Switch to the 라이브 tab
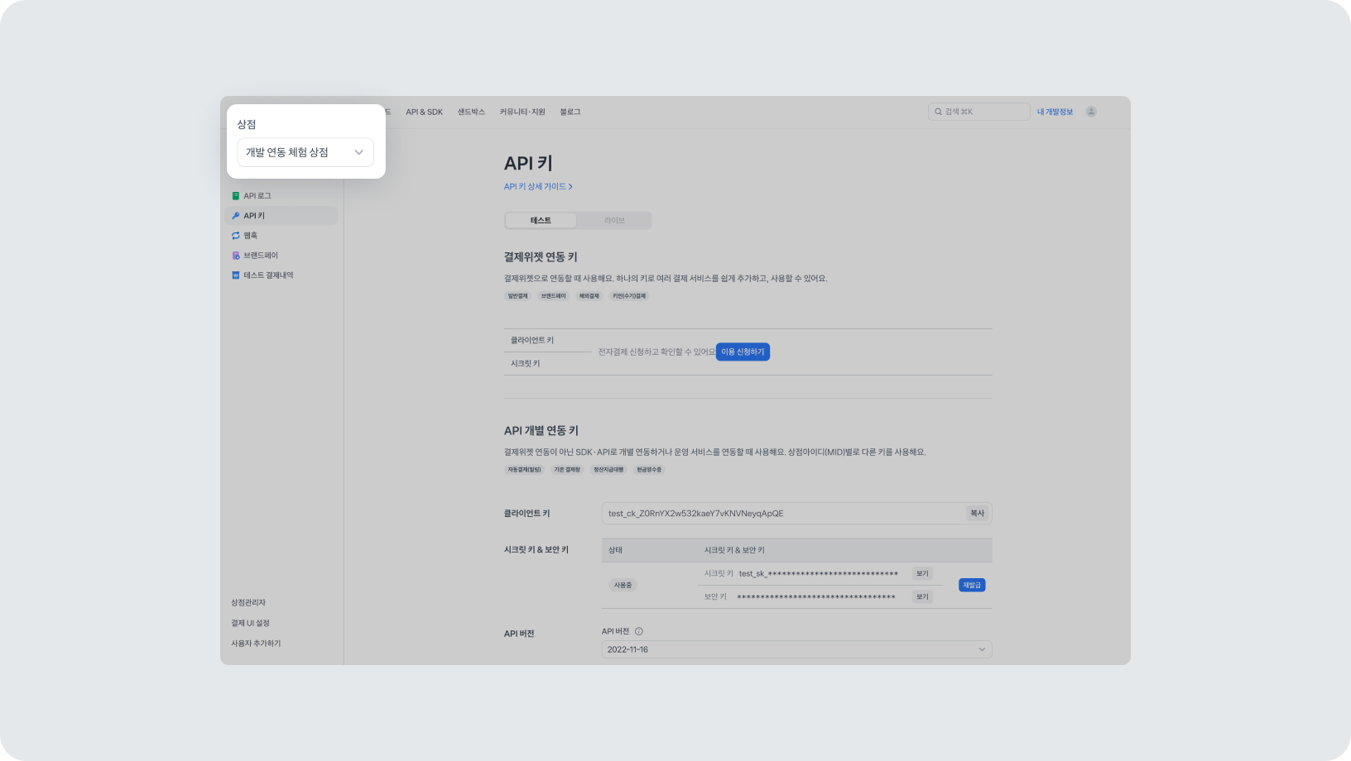The width and height of the screenshot is (1351, 761). (x=614, y=220)
